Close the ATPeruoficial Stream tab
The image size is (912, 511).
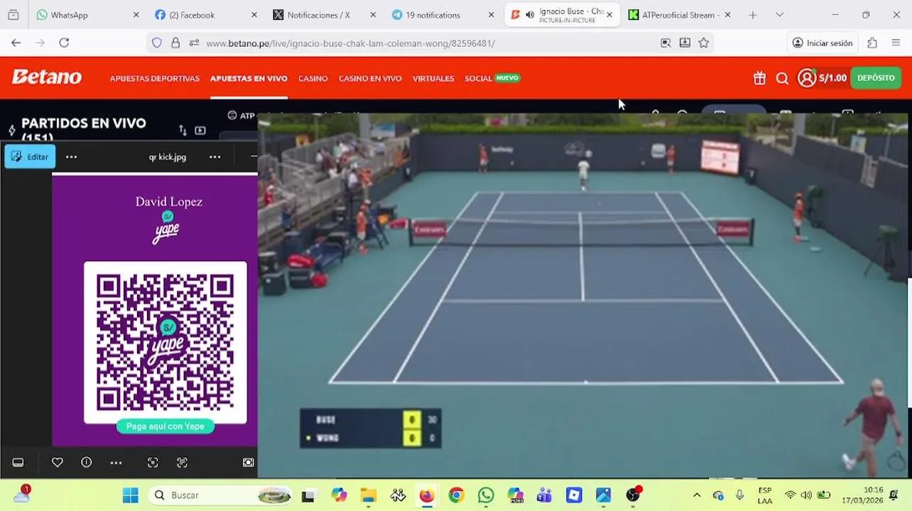coord(727,14)
